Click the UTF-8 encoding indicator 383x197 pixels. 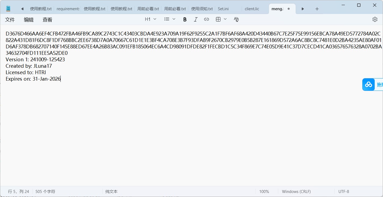344,192
